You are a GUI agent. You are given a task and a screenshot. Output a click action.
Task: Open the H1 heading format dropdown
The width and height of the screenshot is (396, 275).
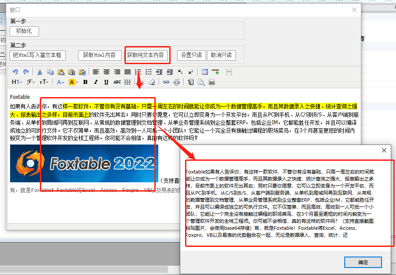(x=17, y=82)
